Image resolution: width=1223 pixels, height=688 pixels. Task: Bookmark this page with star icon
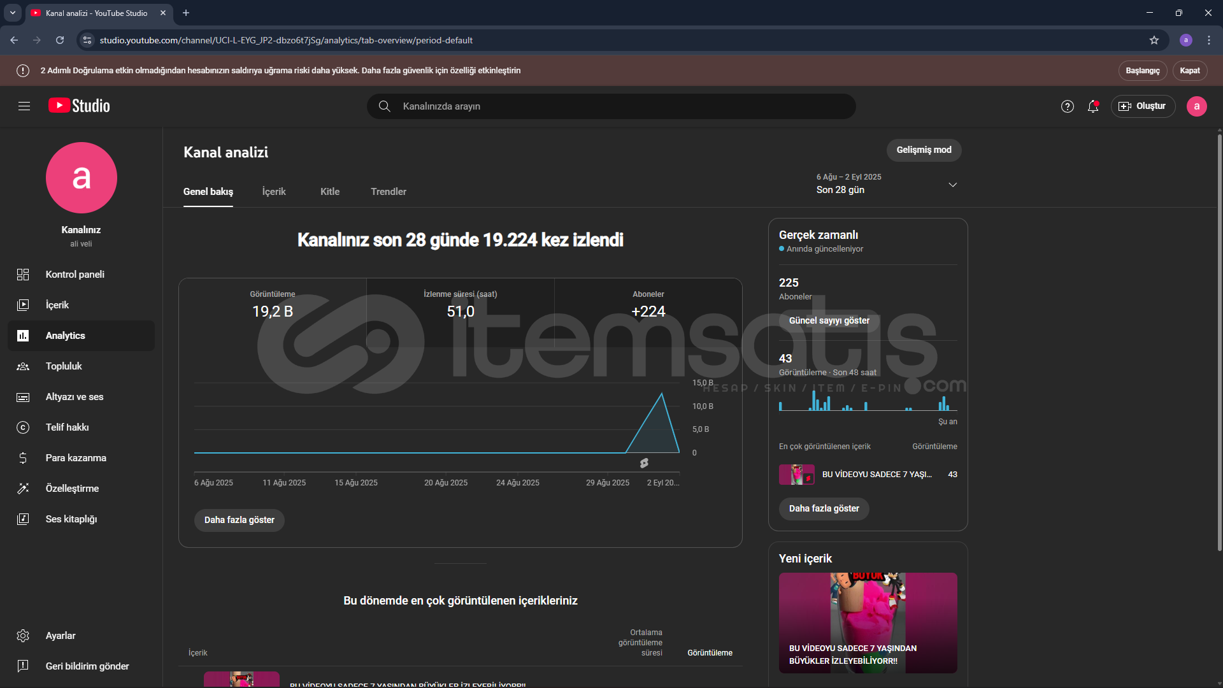pos(1154,40)
